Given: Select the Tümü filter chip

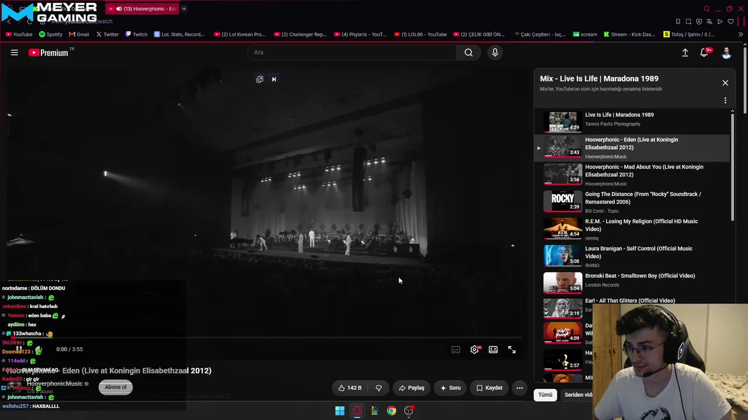Looking at the screenshot, I should 545,395.
